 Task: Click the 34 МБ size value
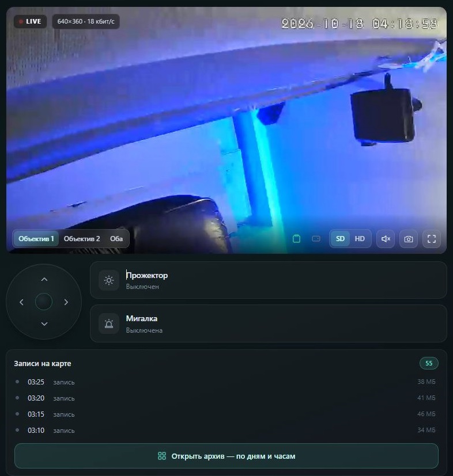[426, 430]
